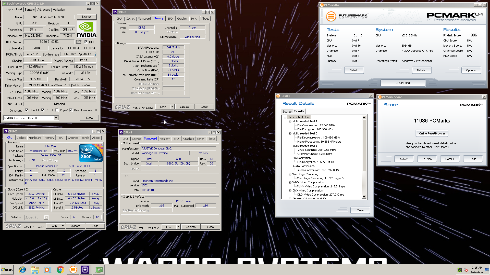The width and height of the screenshot is (490, 275).
Task: Open the Socket #1 selection dropdown
Action: tap(46, 217)
